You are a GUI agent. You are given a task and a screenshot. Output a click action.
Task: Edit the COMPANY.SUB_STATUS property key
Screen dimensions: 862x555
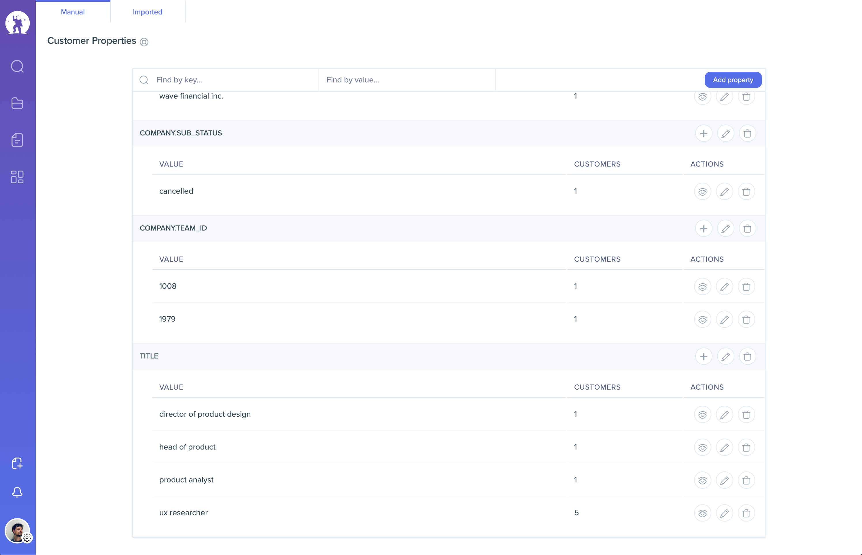pos(725,133)
